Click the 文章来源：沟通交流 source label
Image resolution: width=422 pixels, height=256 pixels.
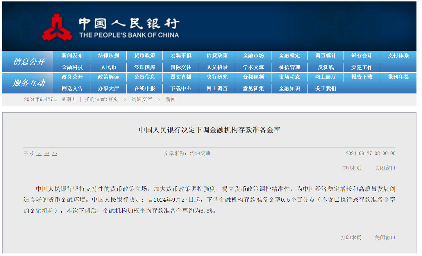point(187,153)
